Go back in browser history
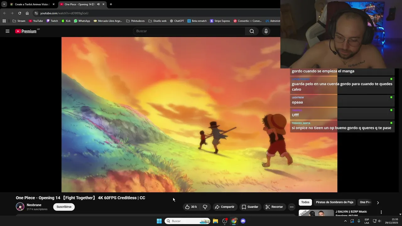402x226 pixels. point(4,13)
